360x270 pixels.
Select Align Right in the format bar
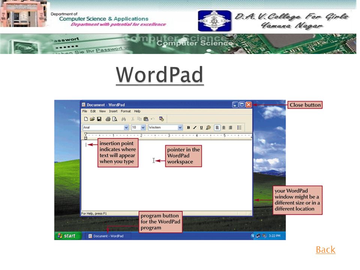[x=230, y=127]
